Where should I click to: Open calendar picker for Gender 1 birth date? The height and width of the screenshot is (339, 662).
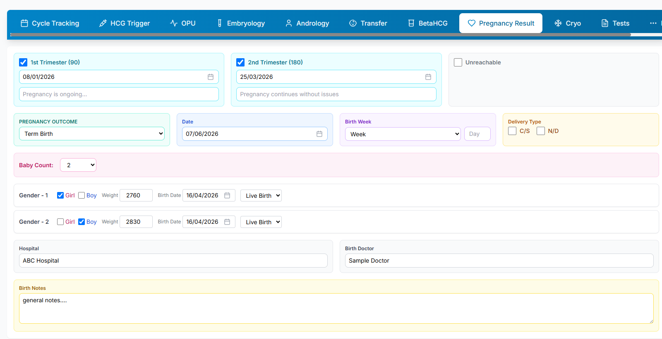tap(227, 195)
